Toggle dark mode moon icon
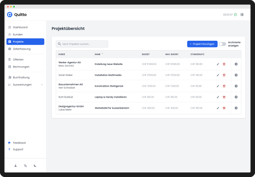 [35, 166]
